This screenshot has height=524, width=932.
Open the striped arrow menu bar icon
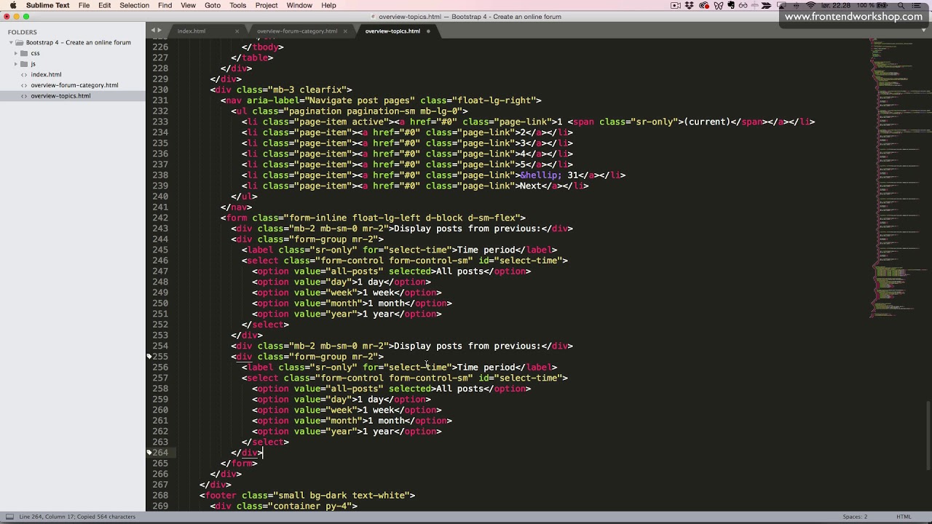point(767,5)
